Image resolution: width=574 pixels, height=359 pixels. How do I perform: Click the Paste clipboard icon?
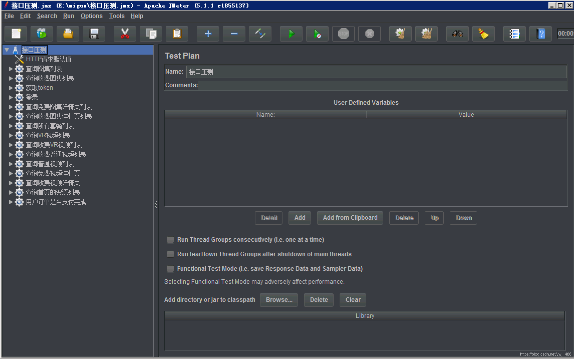tap(177, 34)
